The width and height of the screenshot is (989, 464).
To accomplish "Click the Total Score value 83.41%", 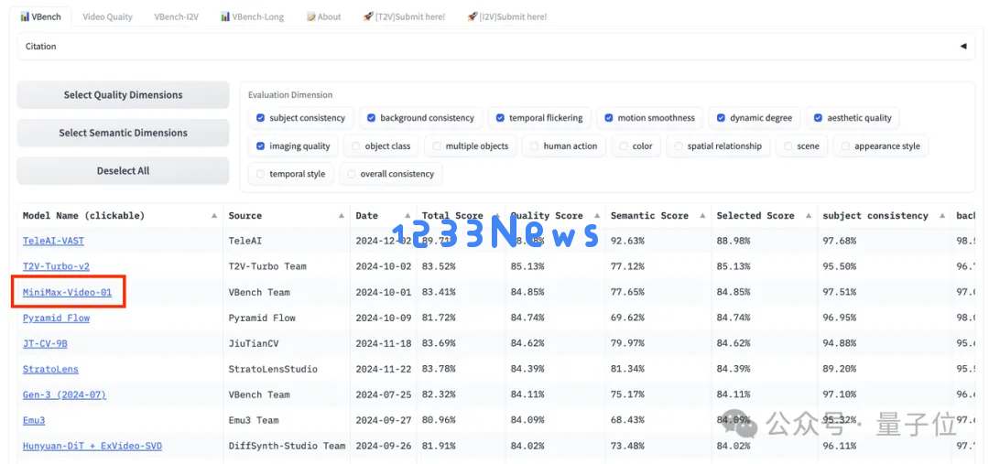I will coord(439,293).
